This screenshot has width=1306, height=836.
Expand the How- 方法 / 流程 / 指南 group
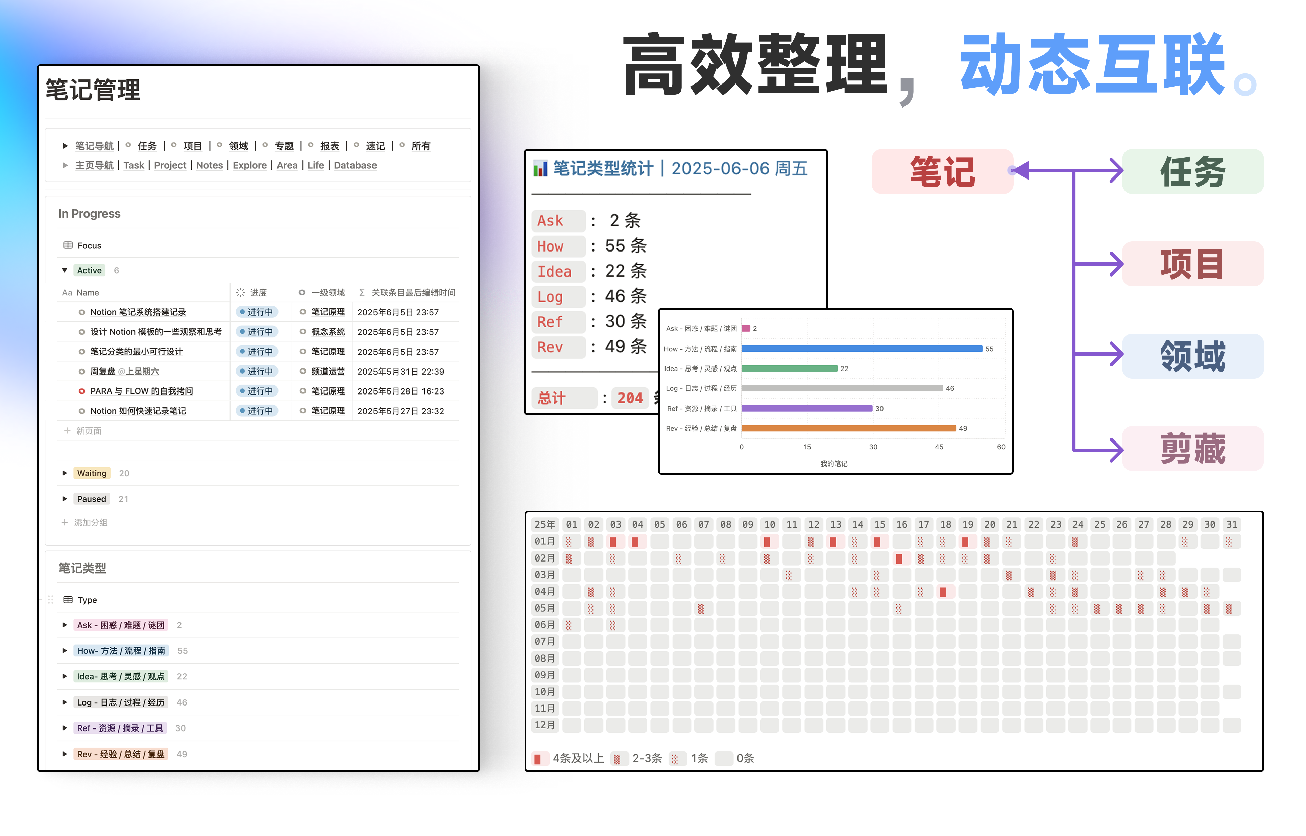click(x=65, y=651)
